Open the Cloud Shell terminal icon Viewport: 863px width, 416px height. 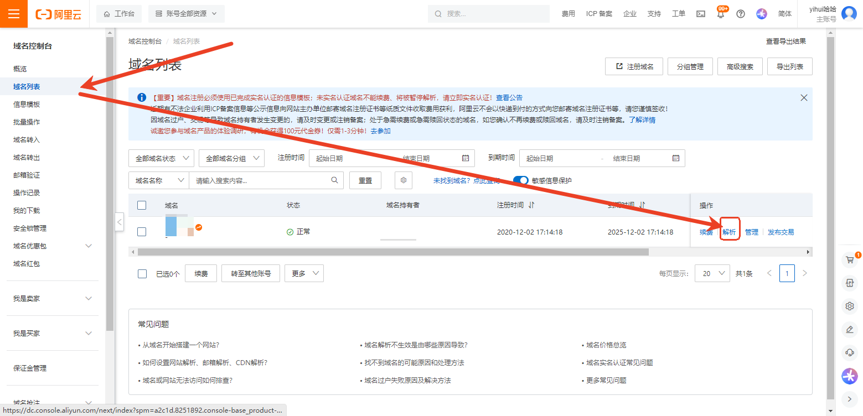tap(701, 14)
